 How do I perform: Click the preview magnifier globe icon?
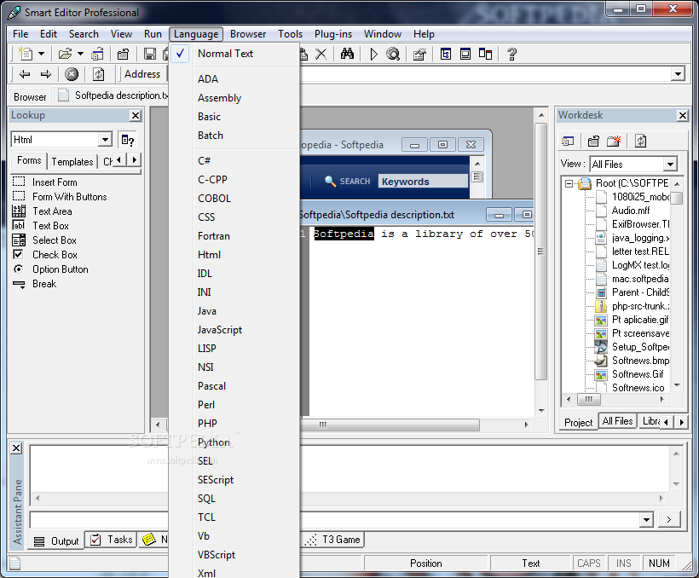(x=393, y=54)
